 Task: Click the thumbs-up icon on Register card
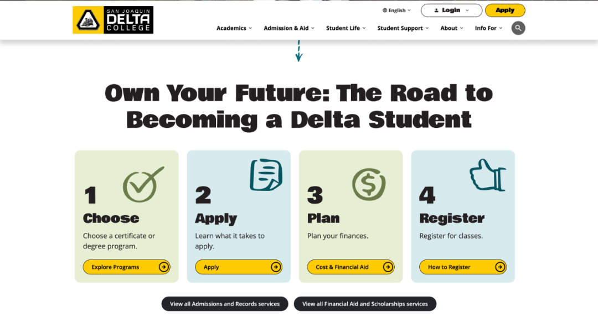point(488,176)
